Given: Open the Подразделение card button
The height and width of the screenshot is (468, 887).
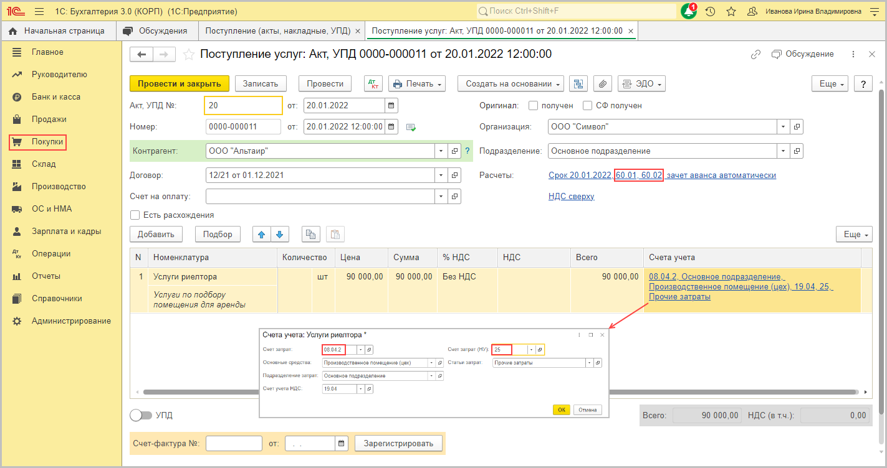Looking at the screenshot, I should [797, 151].
